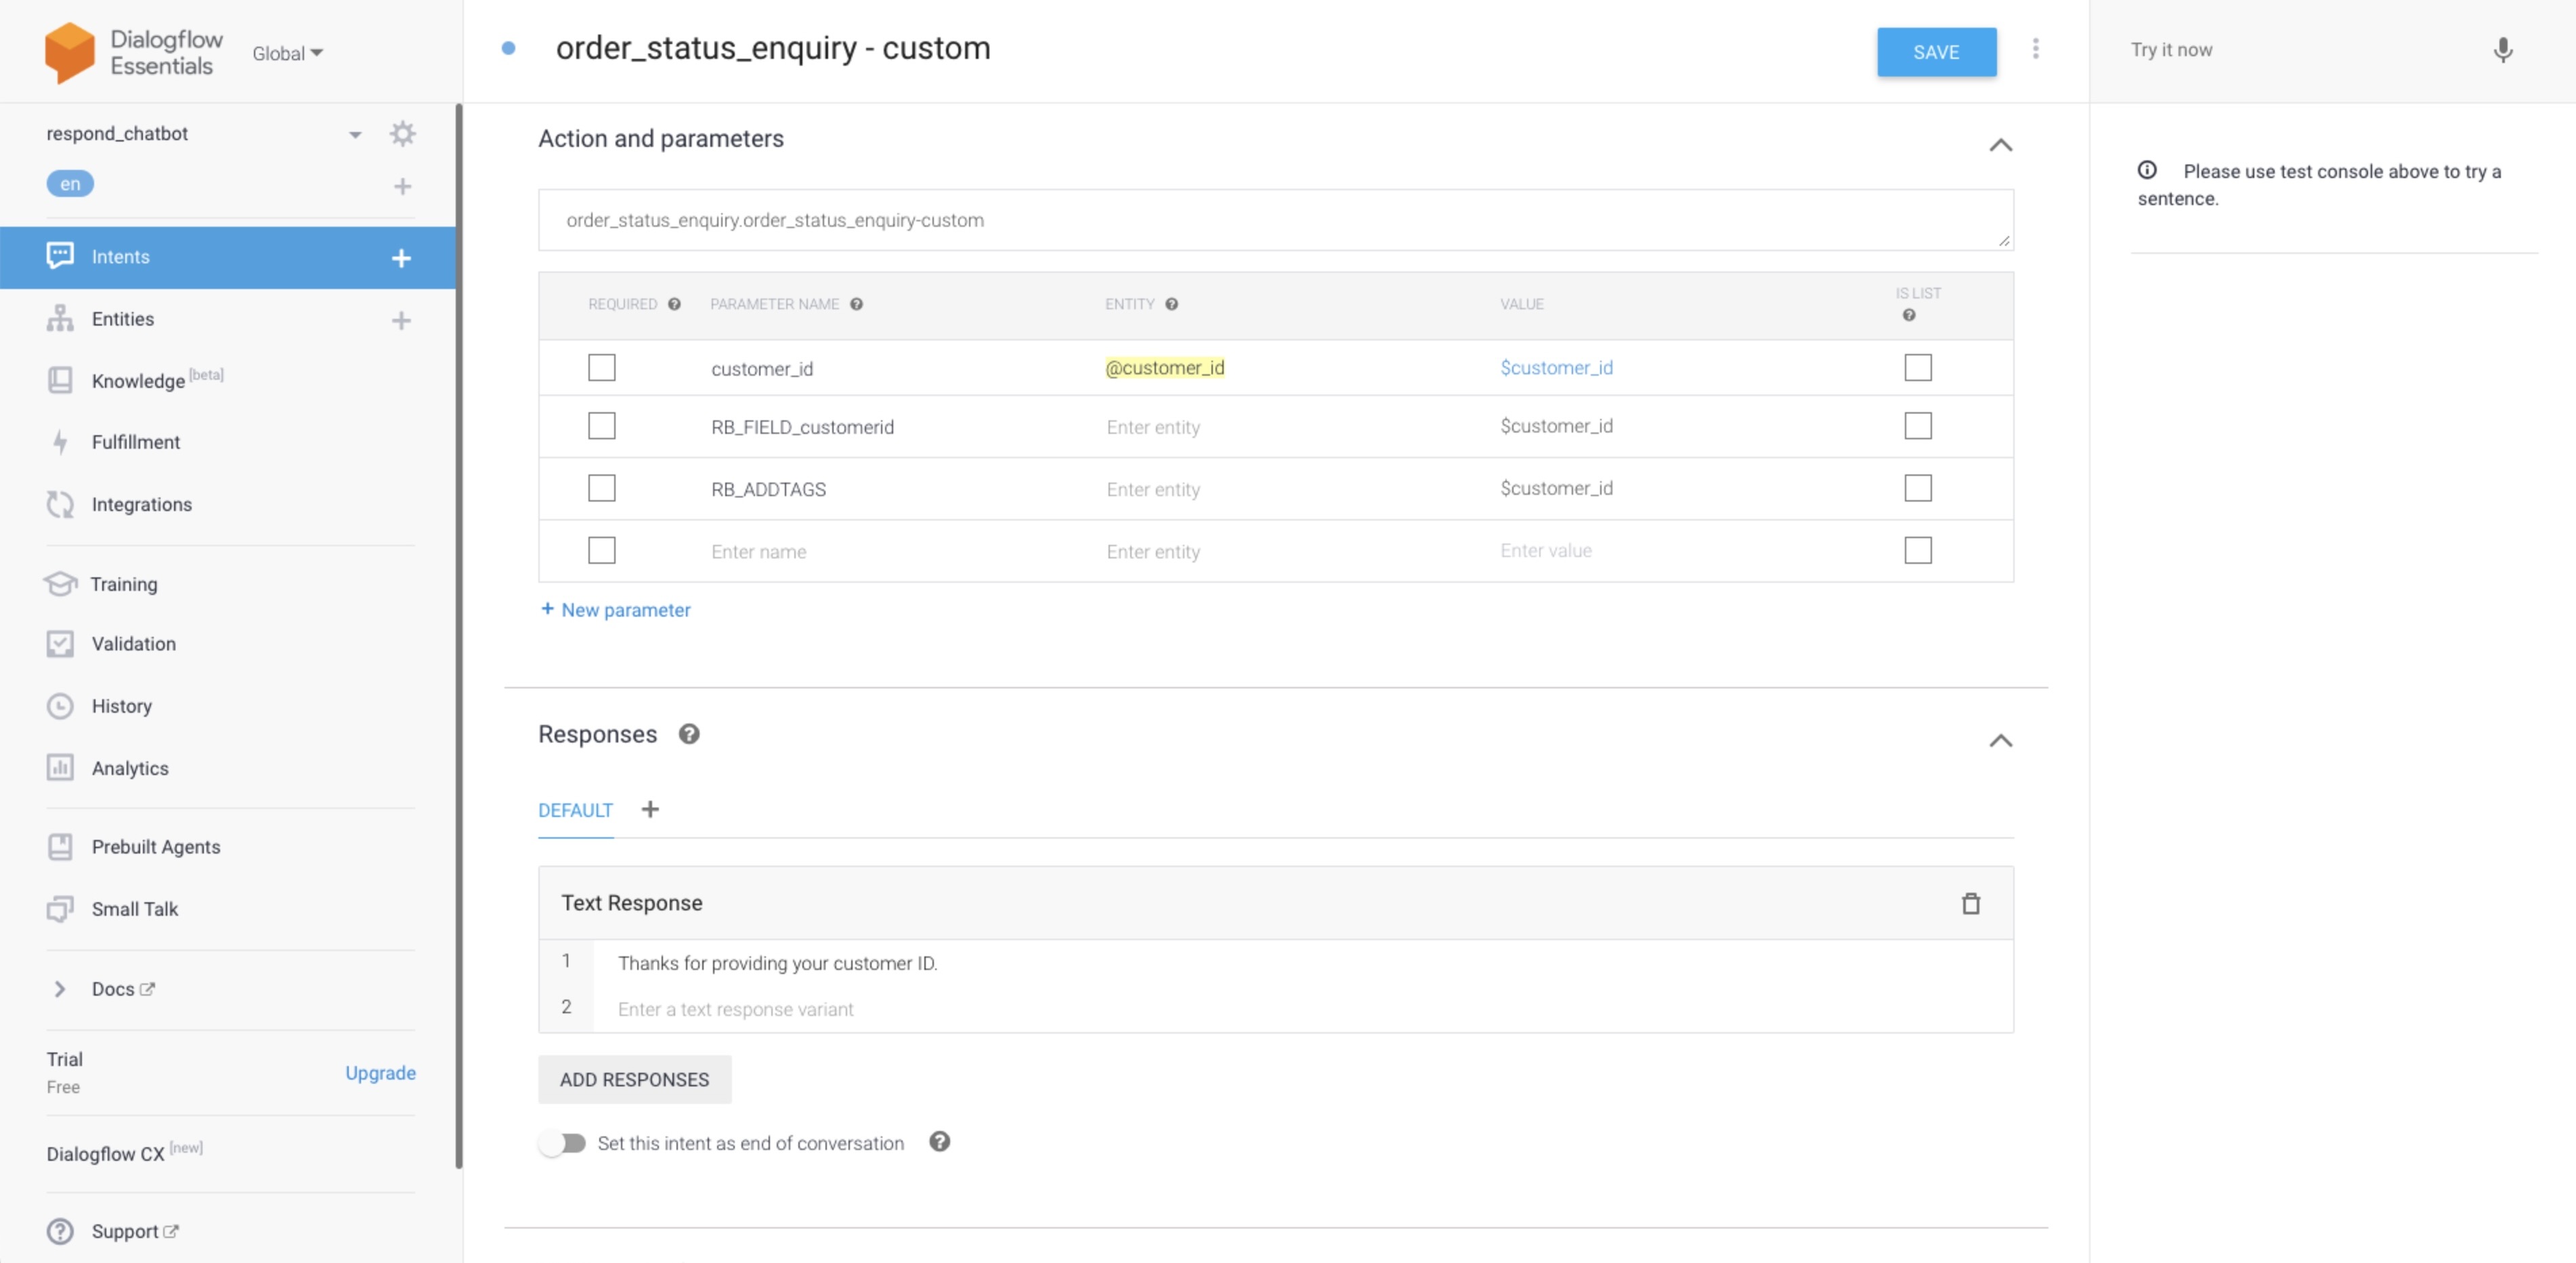Toggle Required checkbox for customer_id parameter
Image resolution: width=2576 pixels, height=1263 pixels.
(x=603, y=366)
